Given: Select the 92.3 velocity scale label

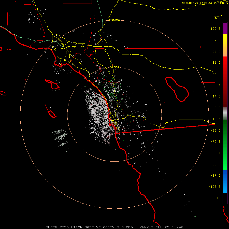Looking at the screenshot, I should click(217, 40).
